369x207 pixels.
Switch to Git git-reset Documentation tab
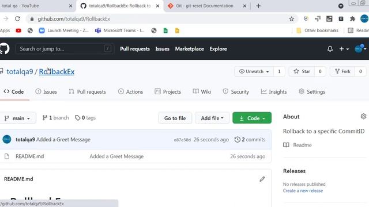[x=204, y=6]
